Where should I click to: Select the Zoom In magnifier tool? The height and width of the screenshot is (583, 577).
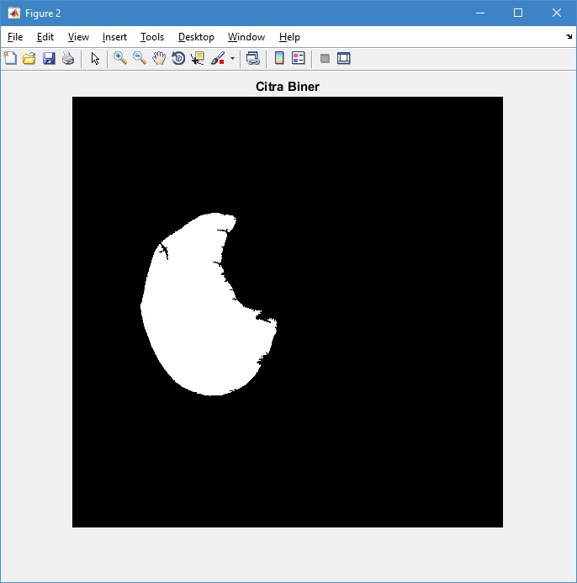pos(120,58)
